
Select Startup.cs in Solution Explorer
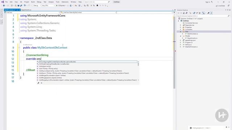click(188, 45)
